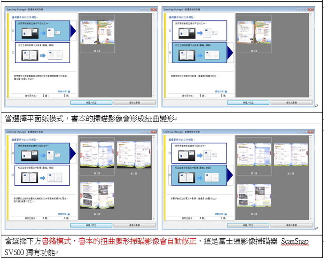
Task: Select page 1 thumbnail in bottom-left window
Action: click(97, 154)
